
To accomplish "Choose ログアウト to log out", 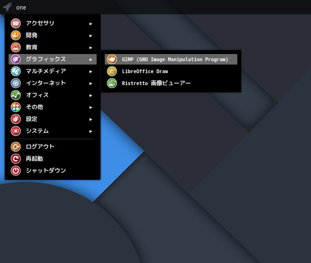I will (53, 147).
